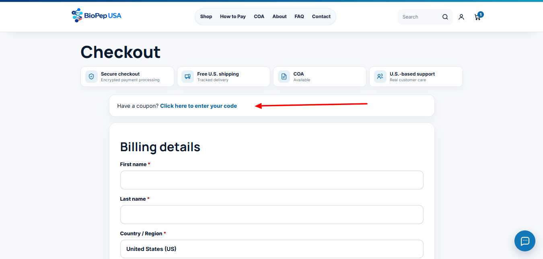Go to the Contact page
The width and height of the screenshot is (543, 259).
pyautogui.click(x=321, y=16)
